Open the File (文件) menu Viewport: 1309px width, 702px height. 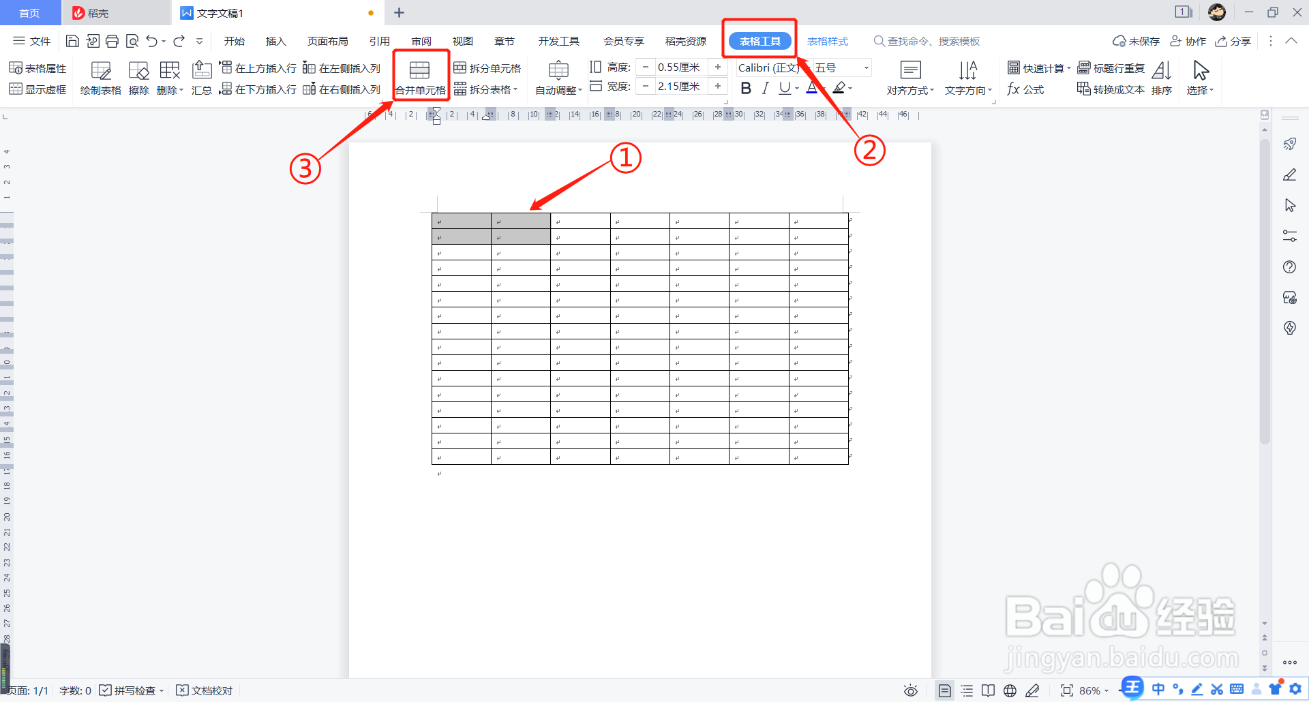(32, 41)
